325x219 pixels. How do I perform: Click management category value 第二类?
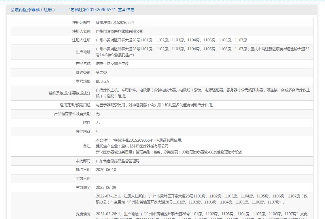101,72
